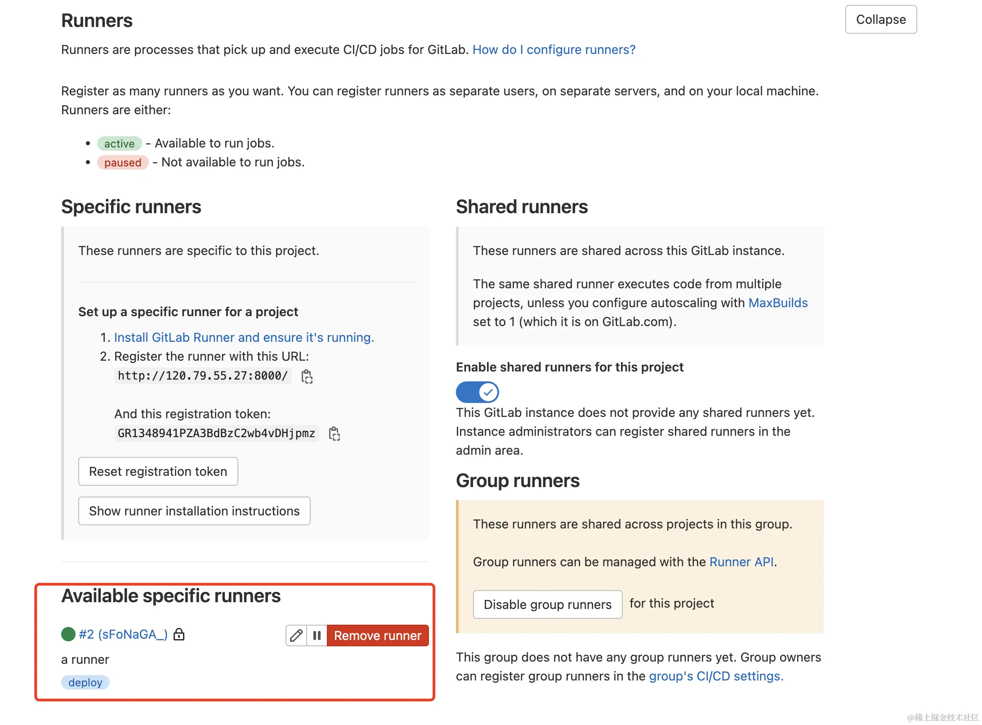Copy the registration token

click(x=334, y=434)
